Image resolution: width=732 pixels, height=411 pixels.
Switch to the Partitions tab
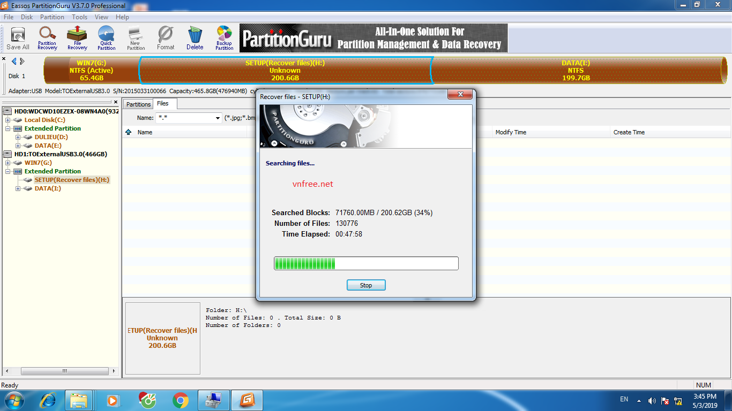(x=138, y=104)
